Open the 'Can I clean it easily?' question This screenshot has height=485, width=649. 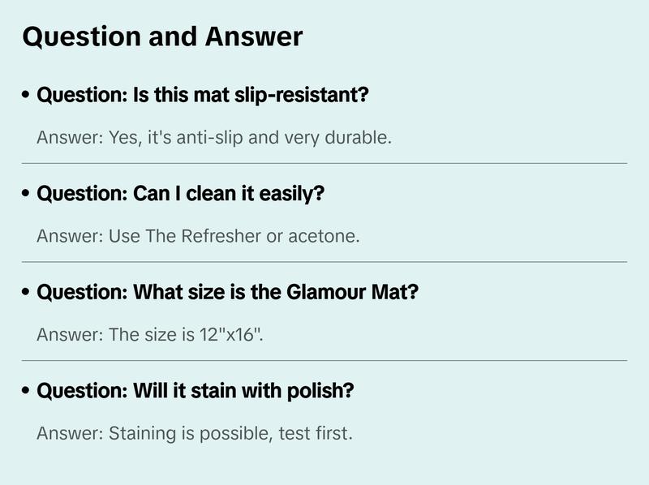point(181,194)
